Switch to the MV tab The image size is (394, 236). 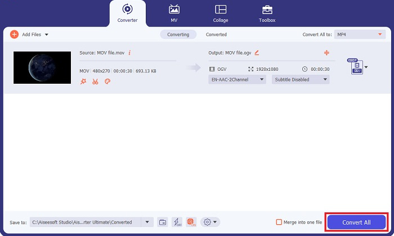(x=174, y=13)
